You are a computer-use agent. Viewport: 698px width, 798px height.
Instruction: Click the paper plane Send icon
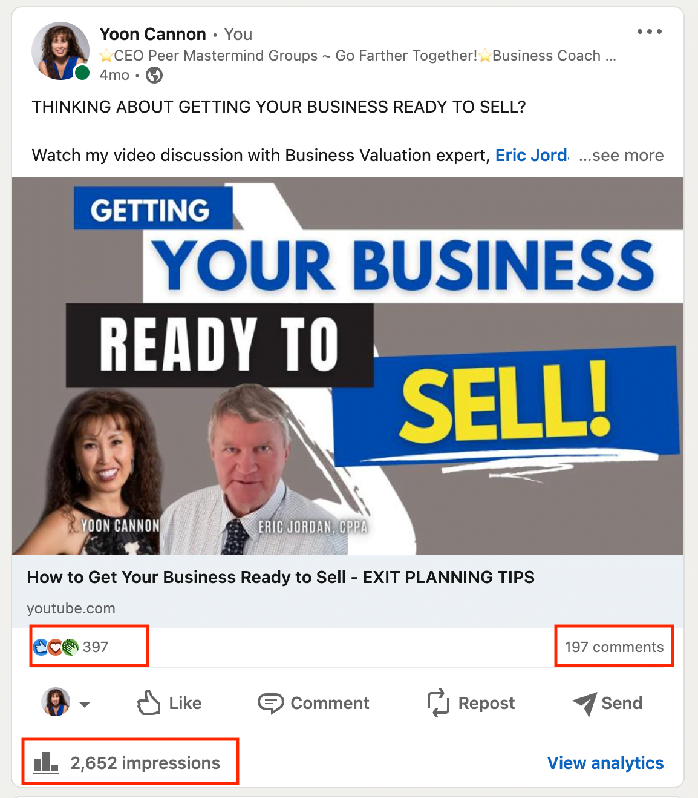(585, 704)
